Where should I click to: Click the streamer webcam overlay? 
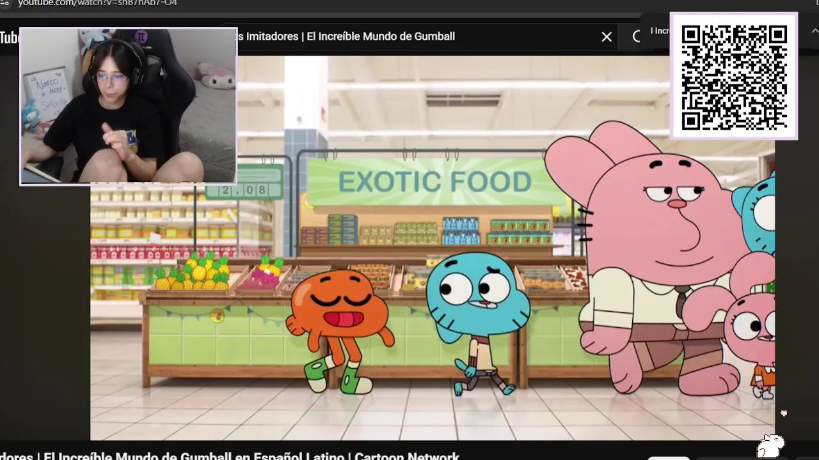(x=129, y=107)
